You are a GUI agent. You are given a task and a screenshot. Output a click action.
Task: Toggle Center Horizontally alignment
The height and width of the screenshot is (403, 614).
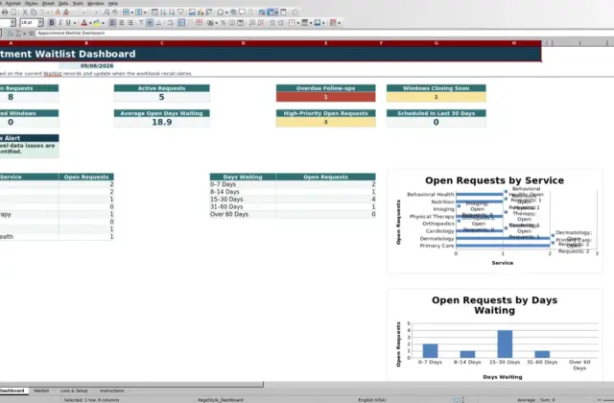[122, 23]
